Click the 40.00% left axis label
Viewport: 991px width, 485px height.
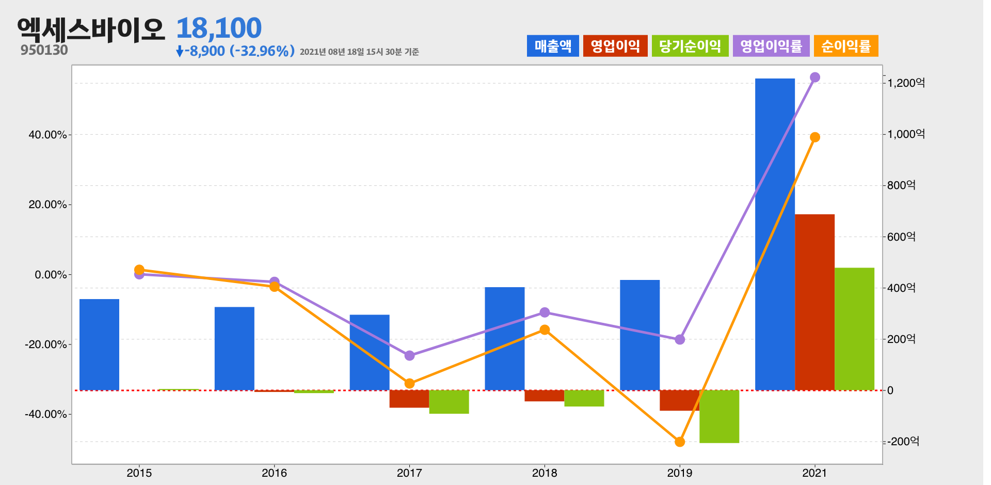click(47, 135)
